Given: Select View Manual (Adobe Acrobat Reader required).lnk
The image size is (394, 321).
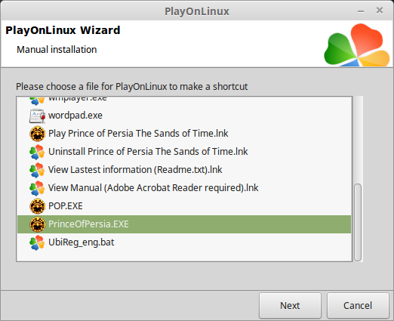Looking at the screenshot, I should (x=153, y=188).
